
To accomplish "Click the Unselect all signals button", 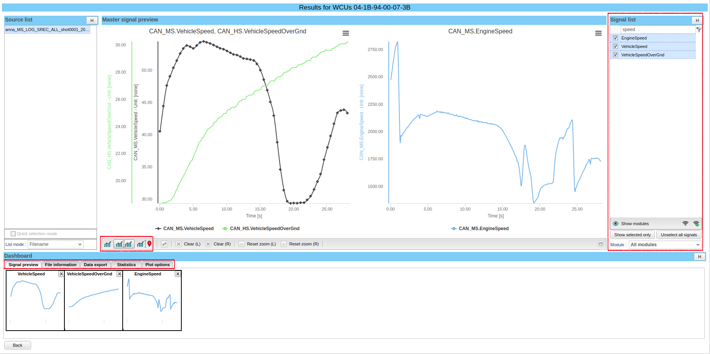I will click(679, 235).
